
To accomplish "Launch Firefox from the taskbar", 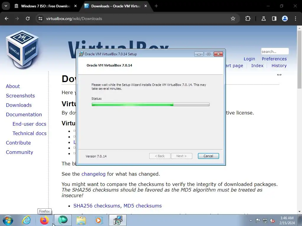I will pos(45,220).
